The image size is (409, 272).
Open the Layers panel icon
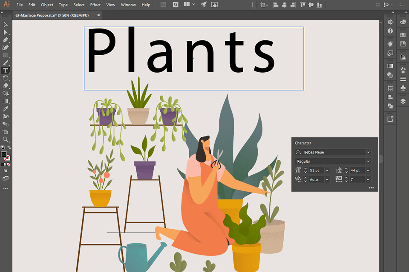click(403, 101)
